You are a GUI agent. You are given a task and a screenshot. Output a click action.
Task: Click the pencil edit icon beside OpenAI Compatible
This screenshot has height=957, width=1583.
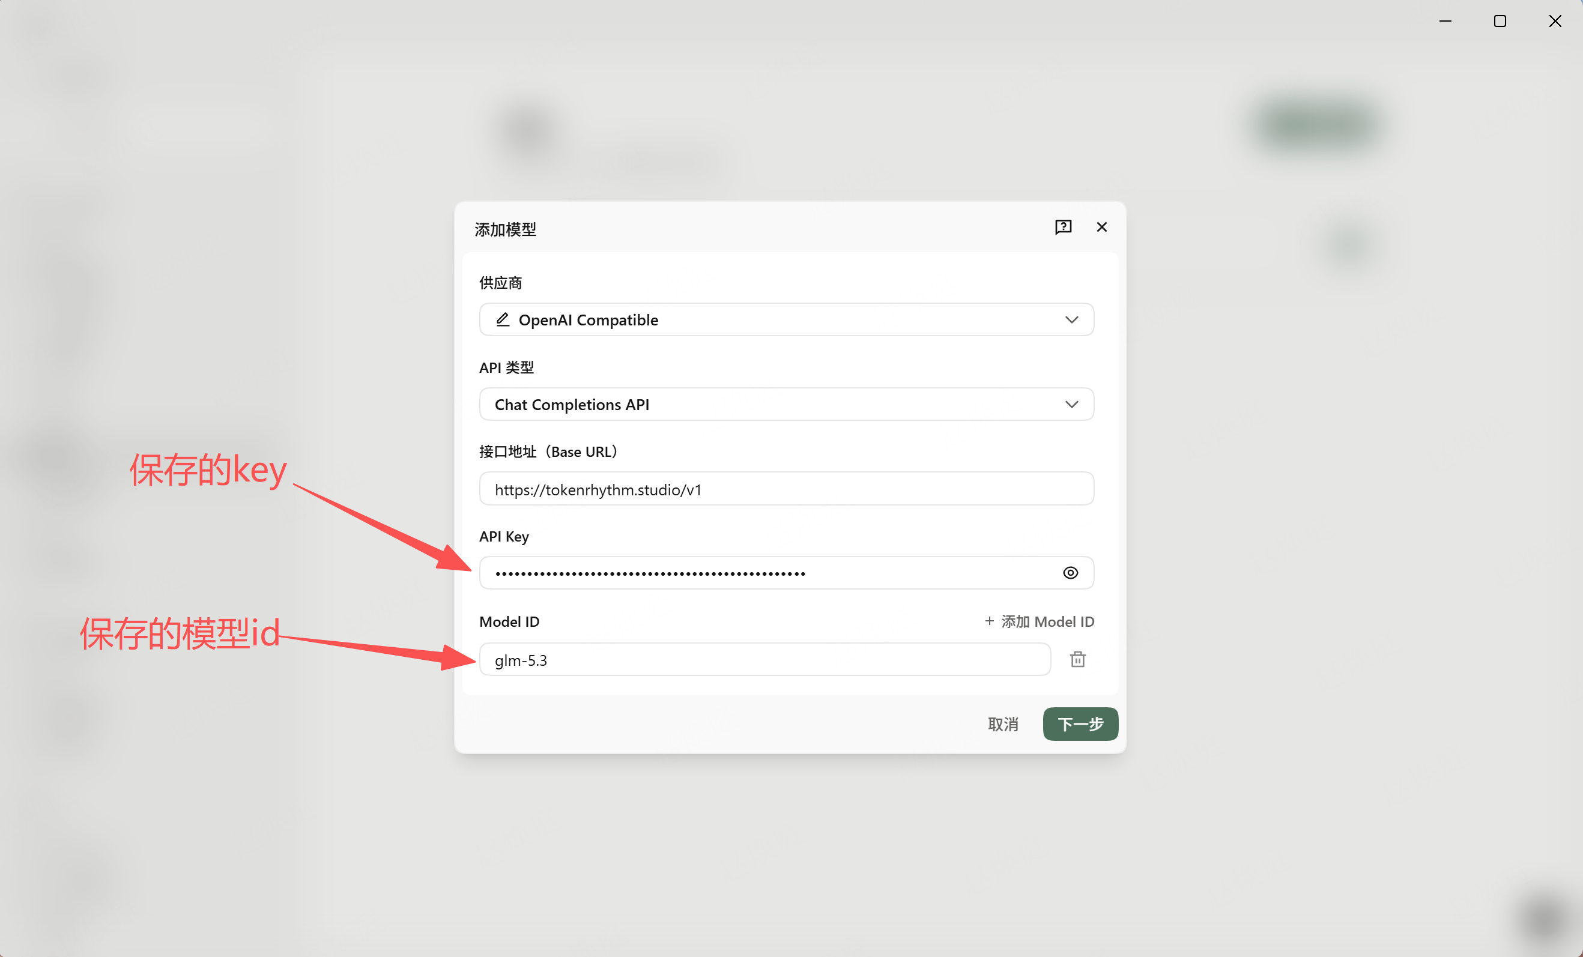(503, 319)
